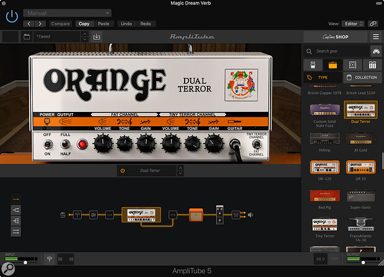This screenshot has width=384, height=277.
Task: Select the orange cabinet block in chain
Action: pos(196,215)
